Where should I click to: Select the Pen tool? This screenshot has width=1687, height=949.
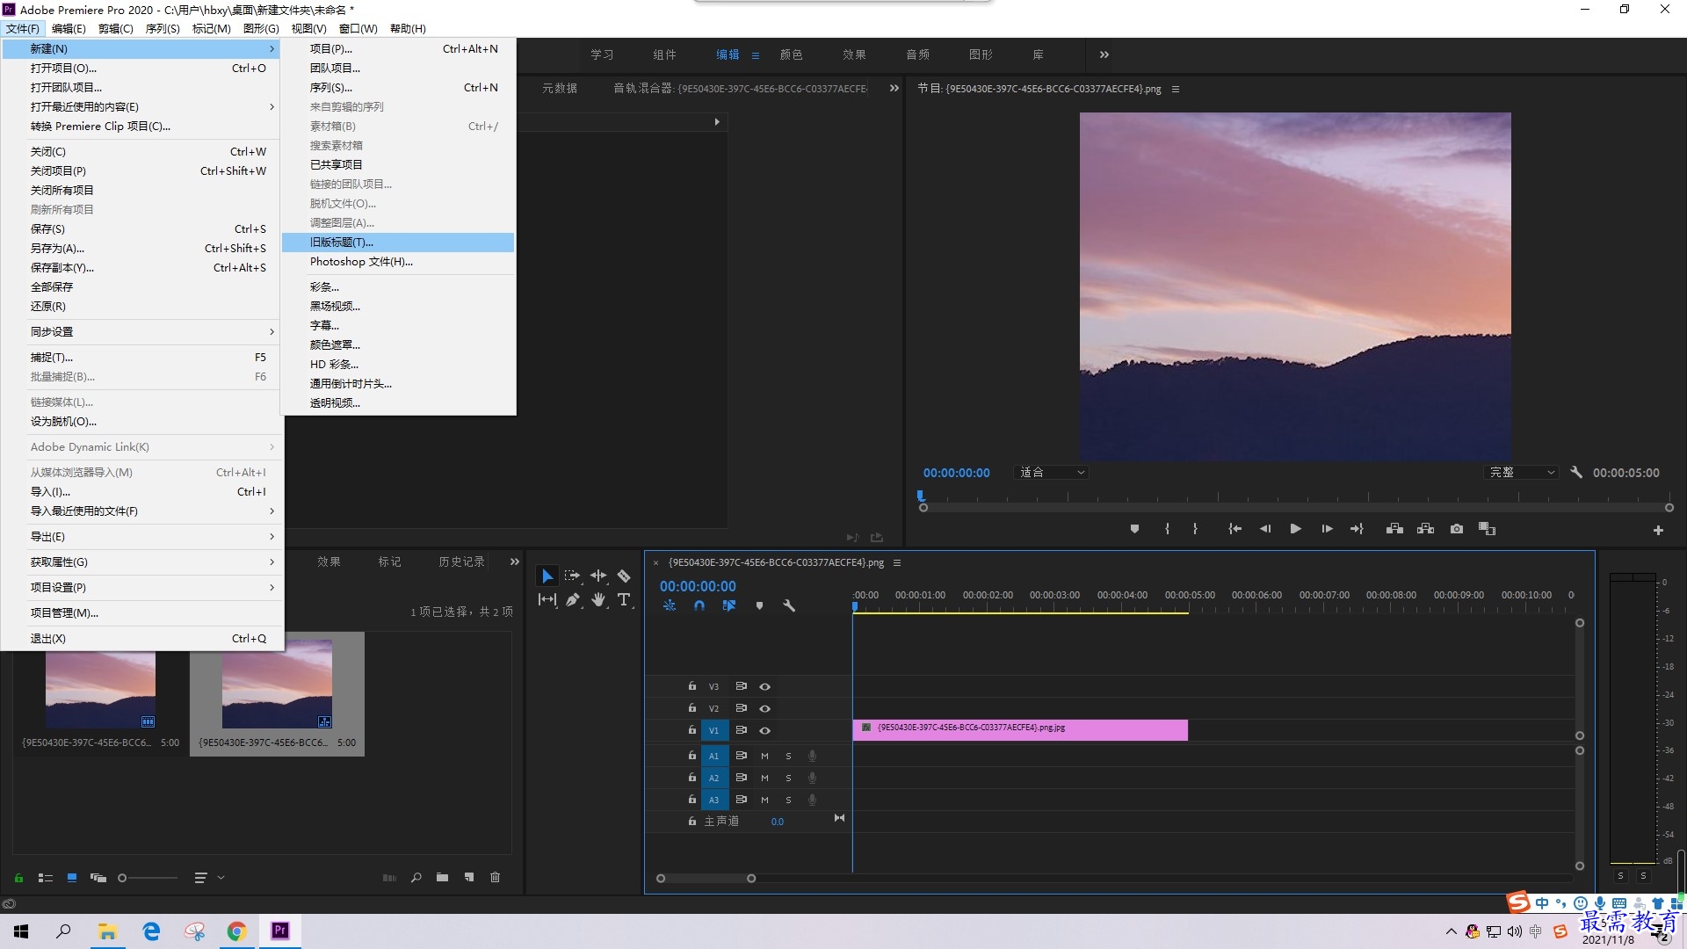coord(573,599)
